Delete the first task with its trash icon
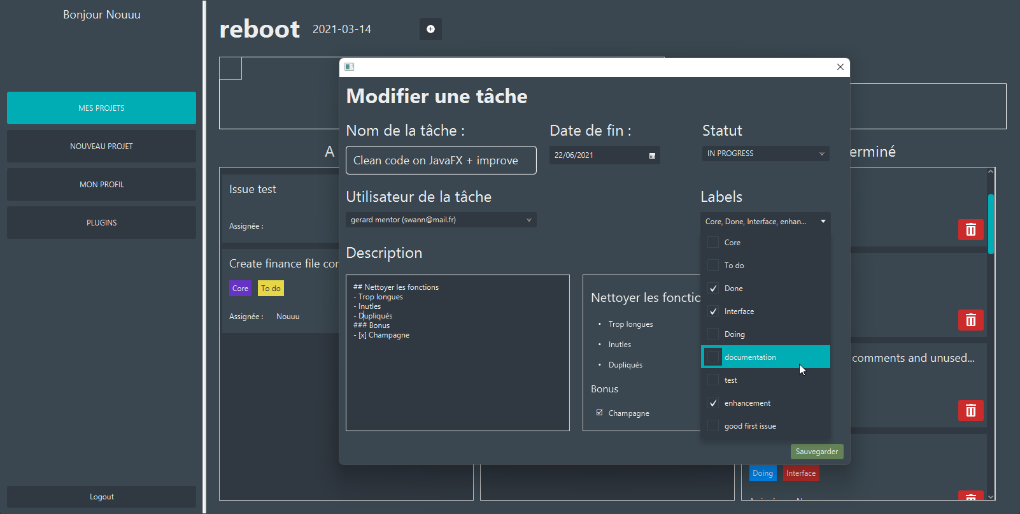The height and width of the screenshot is (514, 1020). (970, 229)
